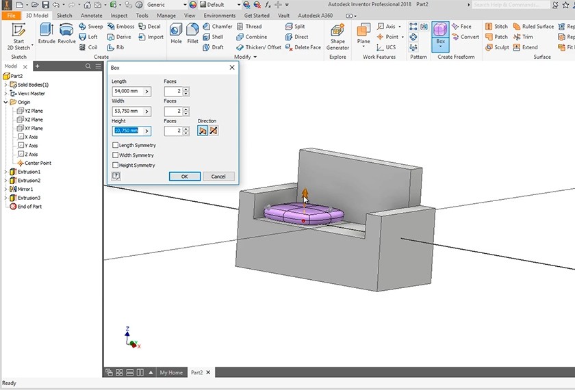Click the Height input field
This screenshot has width=575, height=390.
coord(127,131)
